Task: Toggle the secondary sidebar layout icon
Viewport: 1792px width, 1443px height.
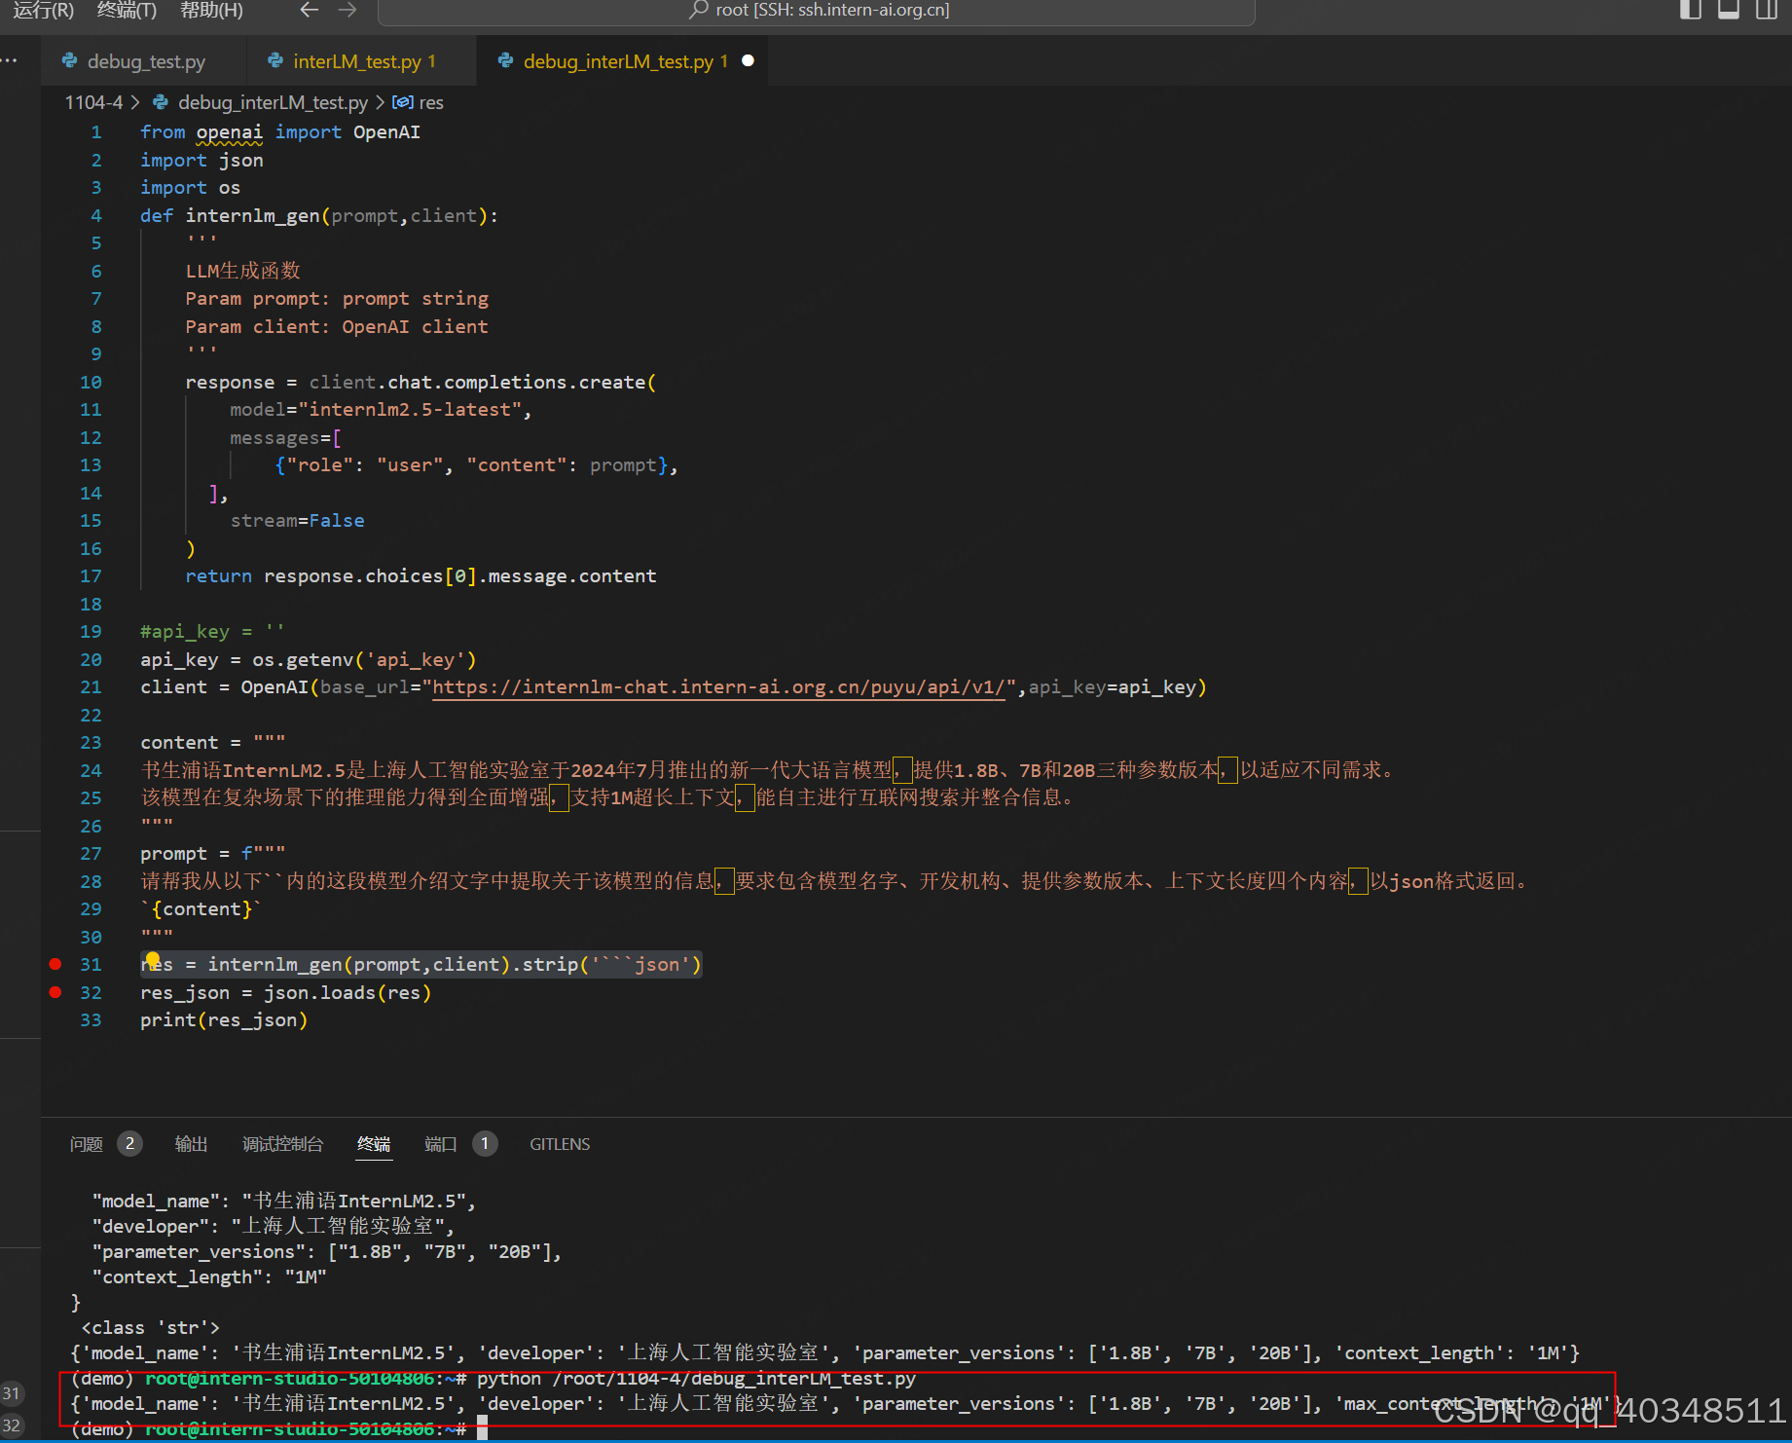Action: 1767,10
